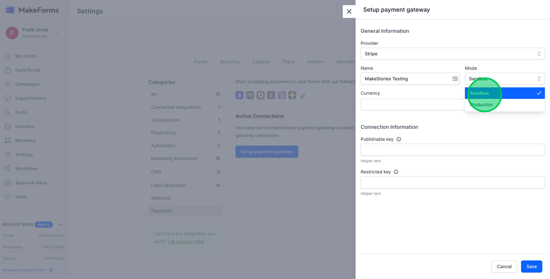This screenshot has height=279, width=550.
Task: Open the Vault sidebar icon
Action: coord(8,197)
